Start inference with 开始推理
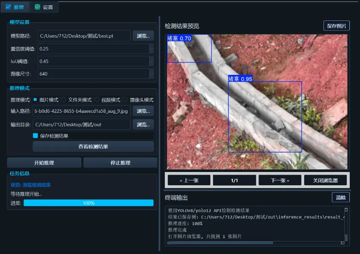Screen dimensions: 360x254 click(44, 162)
